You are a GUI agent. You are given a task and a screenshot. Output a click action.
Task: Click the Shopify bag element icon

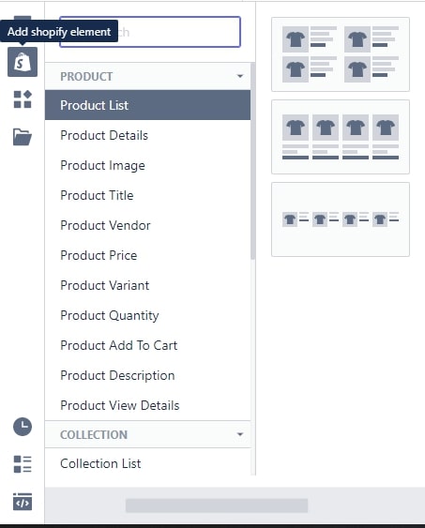tap(23, 62)
